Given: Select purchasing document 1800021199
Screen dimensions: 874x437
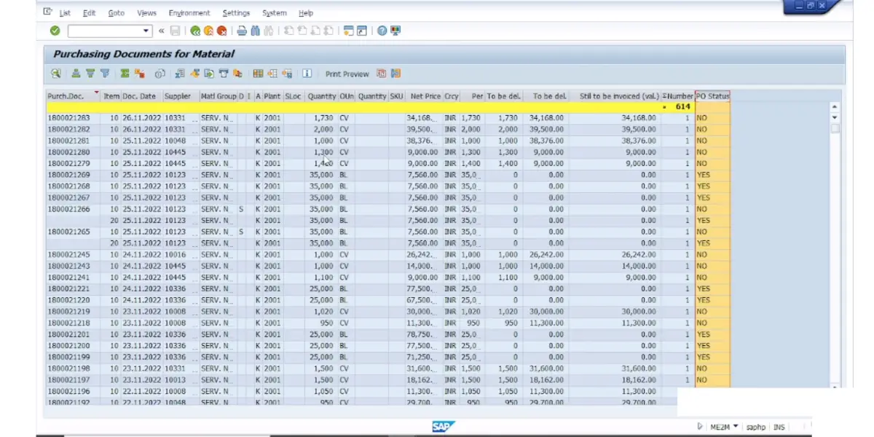Looking at the screenshot, I should pyautogui.click(x=69, y=358).
